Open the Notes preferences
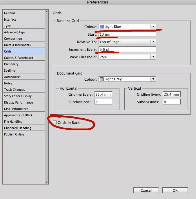Screen dimensions: 196x199 [x=23, y=83]
